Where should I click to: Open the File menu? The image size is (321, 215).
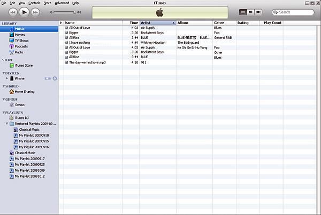click(x=4, y=3)
